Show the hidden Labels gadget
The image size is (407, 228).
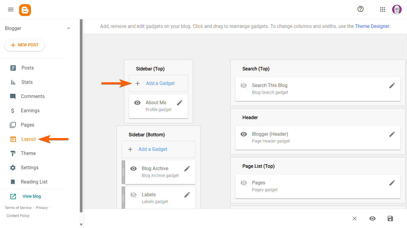(x=133, y=195)
